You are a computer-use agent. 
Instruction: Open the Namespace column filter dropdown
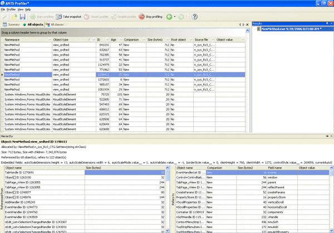(50, 40)
